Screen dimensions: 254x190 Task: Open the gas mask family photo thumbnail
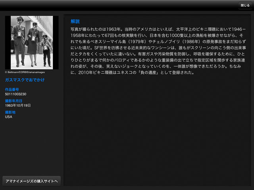pyautogui.click(x=32, y=42)
